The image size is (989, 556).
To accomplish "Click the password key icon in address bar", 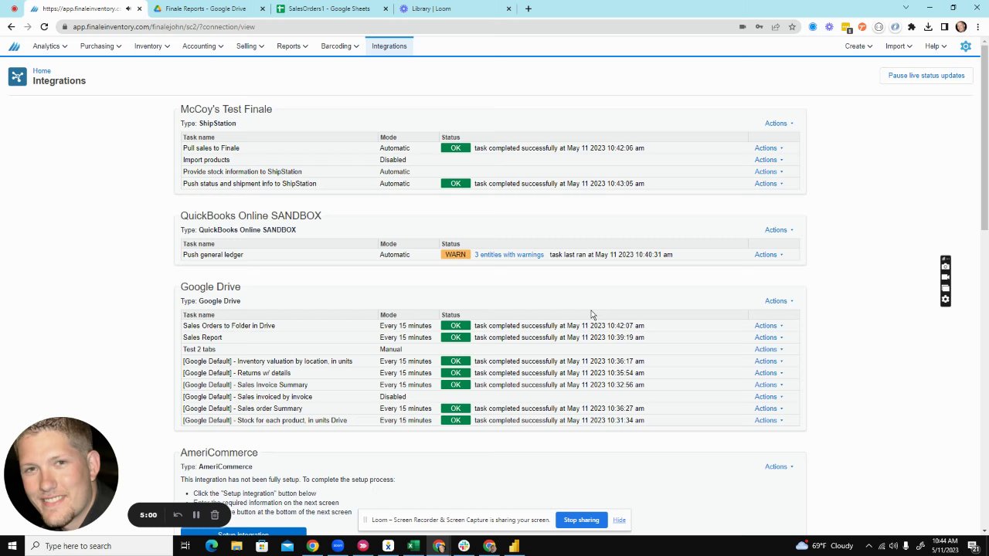I will point(760,27).
